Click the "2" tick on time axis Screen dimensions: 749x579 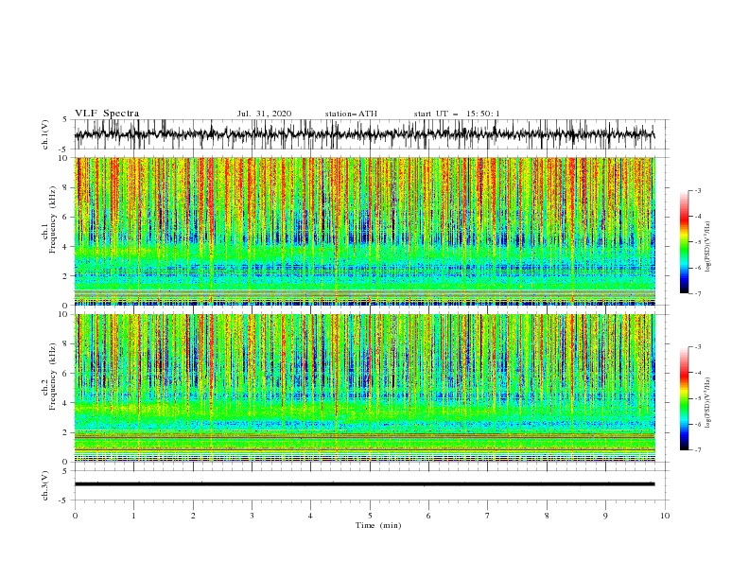(193, 516)
